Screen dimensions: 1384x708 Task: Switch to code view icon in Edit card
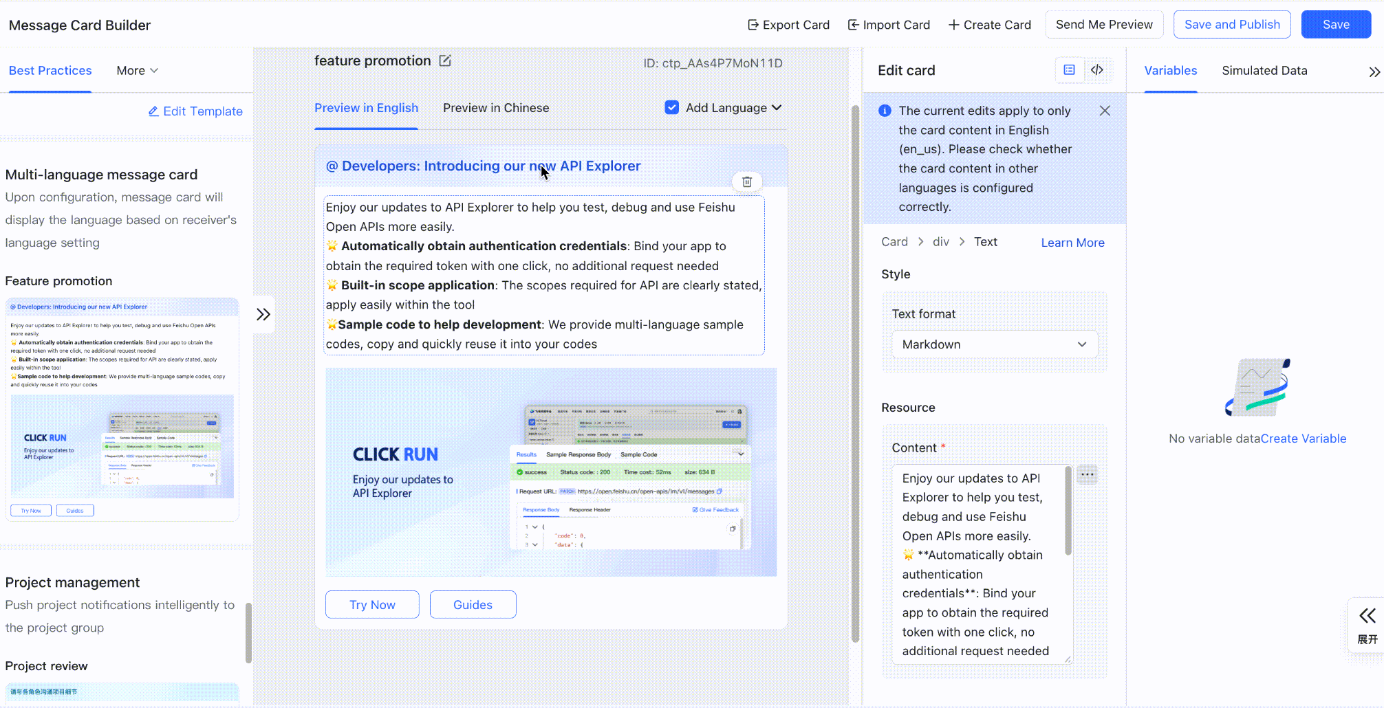pyautogui.click(x=1097, y=70)
